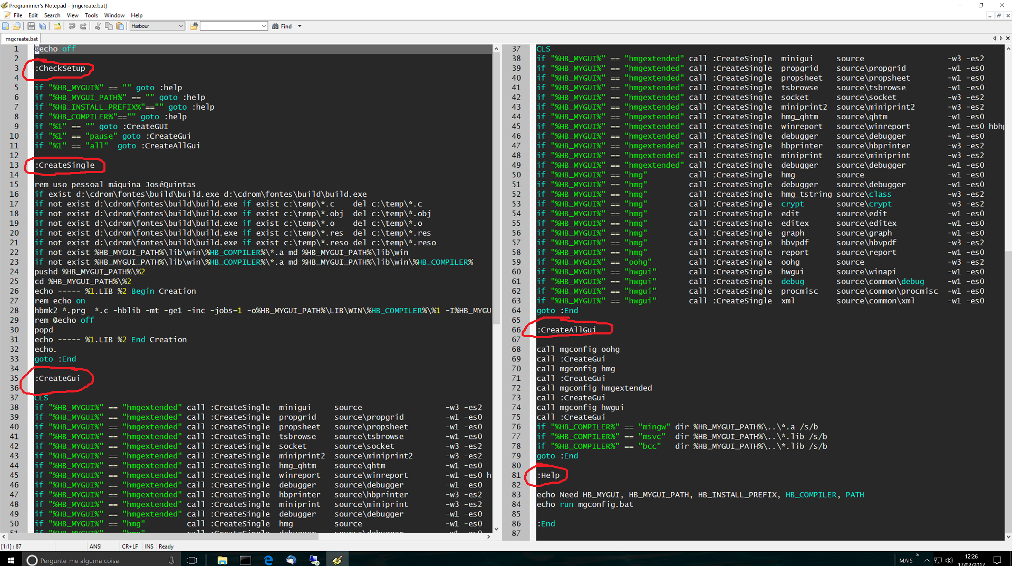Viewport: 1012px width, 566px height.
Task: Click the Undo arrow icon
Action: (x=72, y=26)
